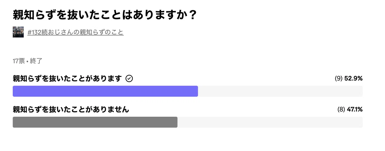Click the poll title 親知らずを抜いたことはありますか？
The image size is (385, 151).
[x=104, y=15]
